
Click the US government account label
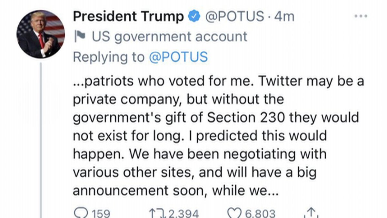click(x=170, y=36)
